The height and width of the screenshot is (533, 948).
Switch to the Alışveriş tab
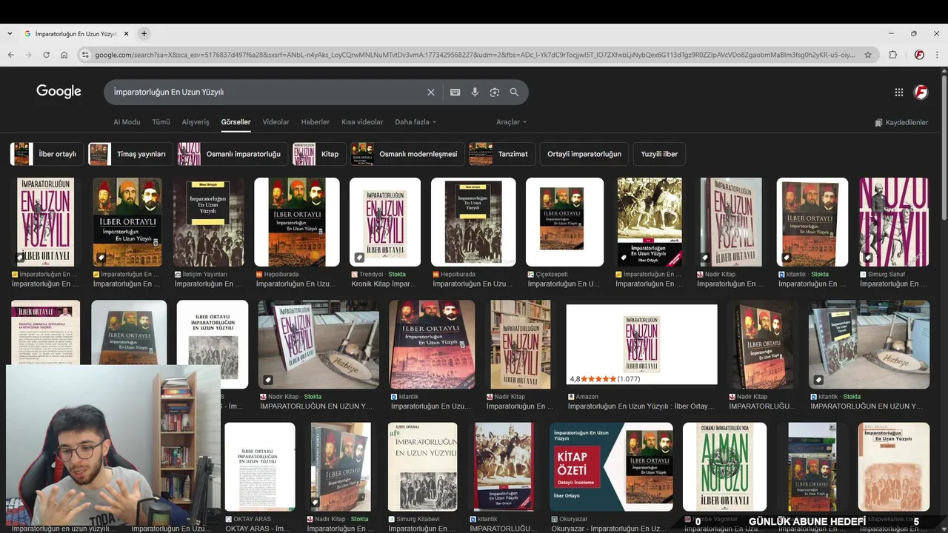[196, 122]
